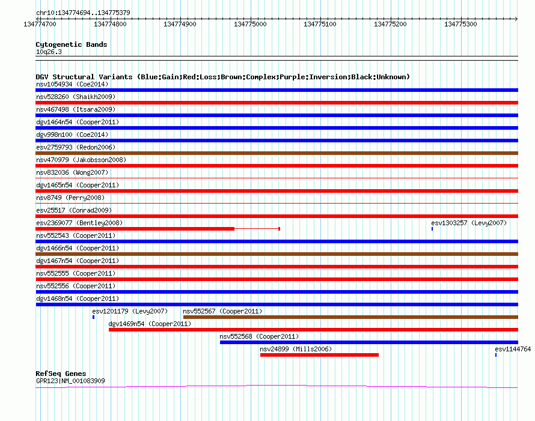Image resolution: width=535 pixels, height=421 pixels.
Task: Click the small blue marker under esv1303257
Action: click(432, 229)
